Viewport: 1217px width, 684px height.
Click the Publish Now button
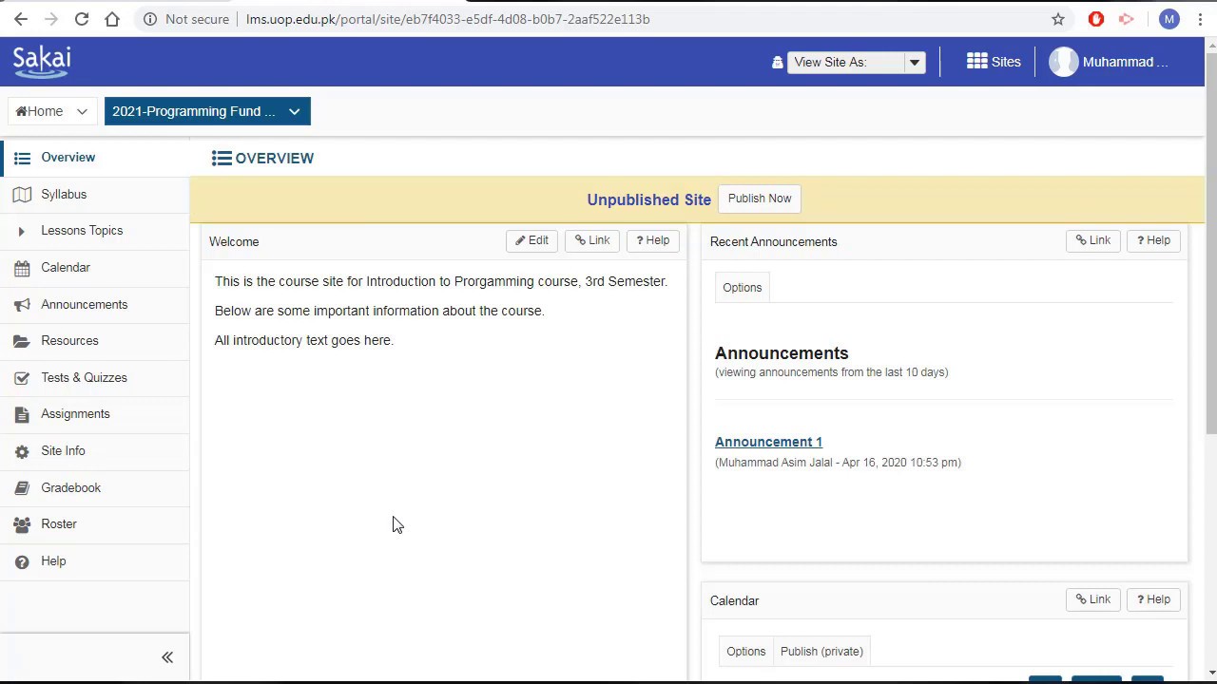pyautogui.click(x=760, y=199)
